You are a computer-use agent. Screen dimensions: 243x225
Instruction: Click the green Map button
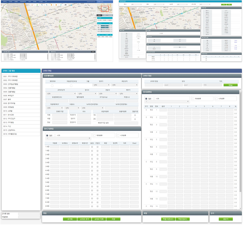pos(230,85)
